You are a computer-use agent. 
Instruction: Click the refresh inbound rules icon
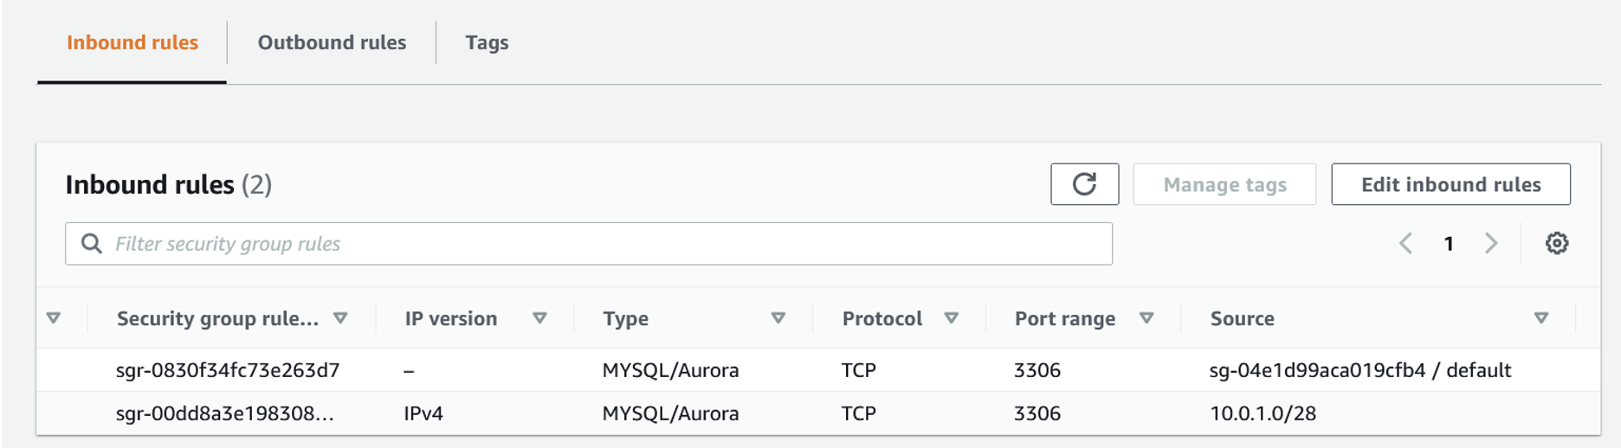pyautogui.click(x=1084, y=184)
